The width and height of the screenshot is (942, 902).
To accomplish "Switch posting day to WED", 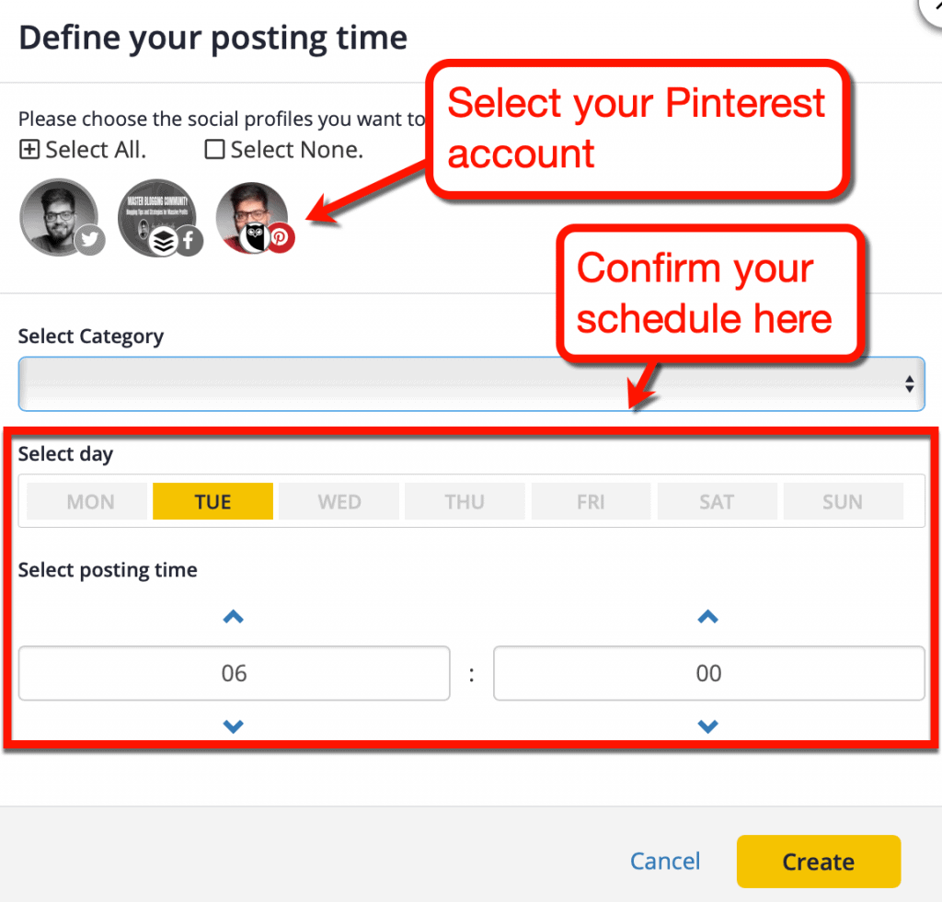I will tap(339, 501).
